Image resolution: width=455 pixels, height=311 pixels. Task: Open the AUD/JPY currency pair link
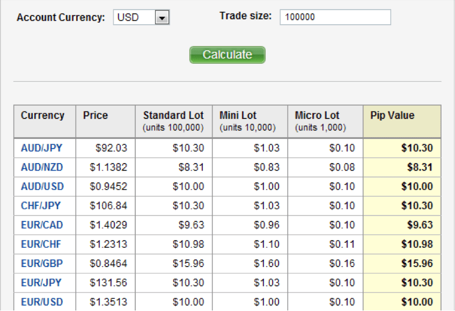pos(41,148)
